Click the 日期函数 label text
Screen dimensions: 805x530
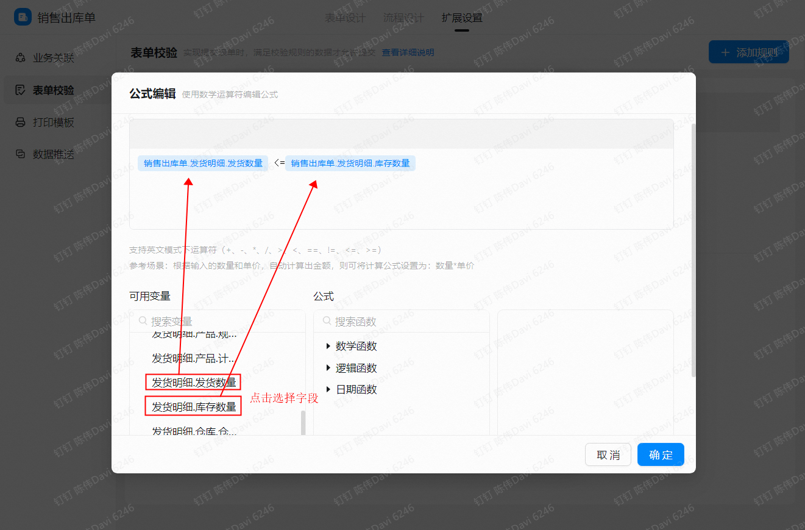point(356,389)
